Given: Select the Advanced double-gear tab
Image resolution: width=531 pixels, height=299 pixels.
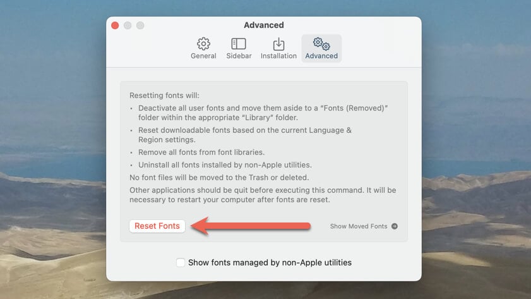Looking at the screenshot, I should tap(321, 49).
